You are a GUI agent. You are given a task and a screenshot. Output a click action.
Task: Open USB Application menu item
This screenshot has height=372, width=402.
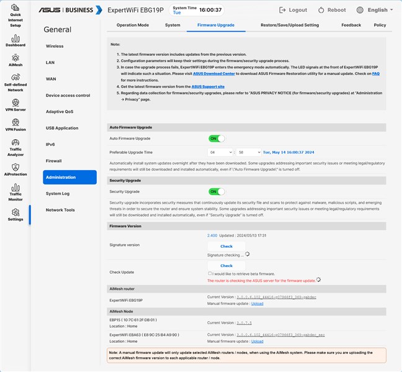point(62,128)
